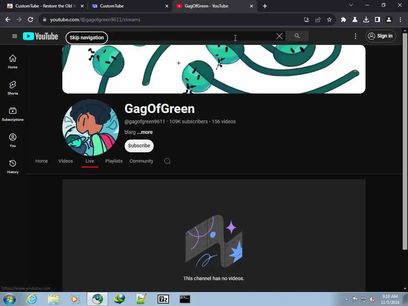The width and height of the screenshot is (408, 306).
Task: Open 7-Zip from the taskbar
Action: coord(163,299)
